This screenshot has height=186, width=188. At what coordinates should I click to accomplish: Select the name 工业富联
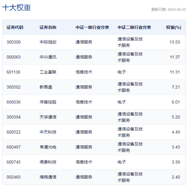pos(48,72)
